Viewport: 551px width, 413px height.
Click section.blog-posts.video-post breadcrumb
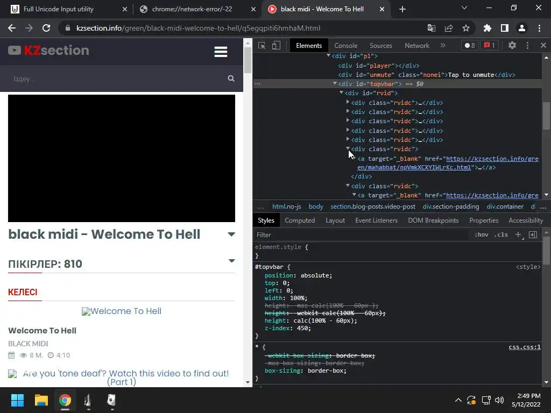373,206
